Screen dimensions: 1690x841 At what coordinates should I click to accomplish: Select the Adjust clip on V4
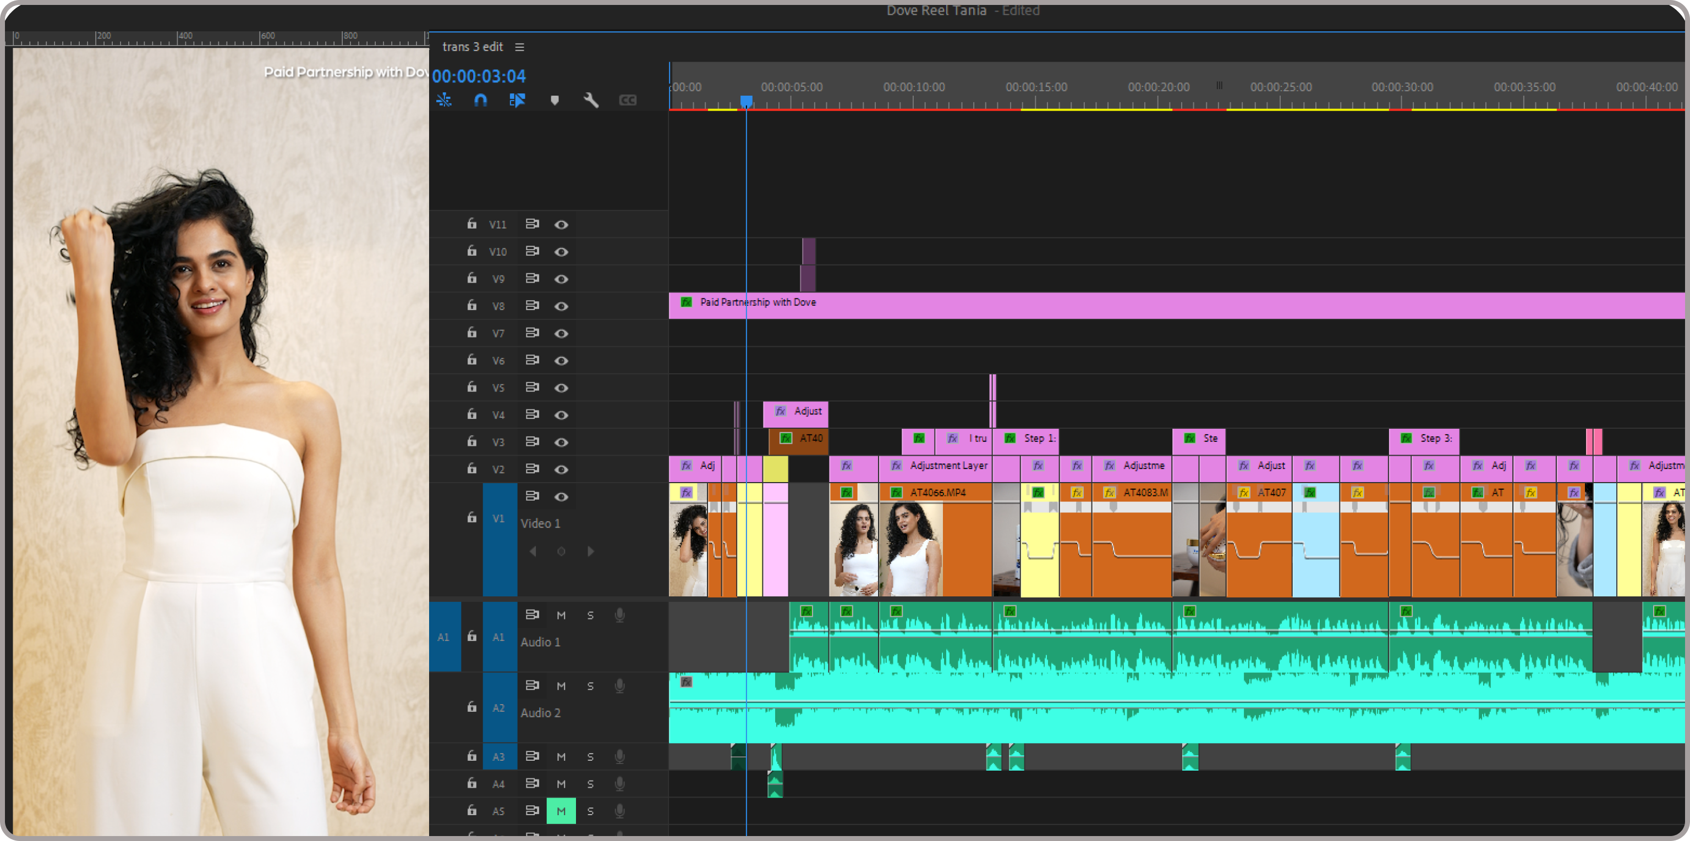pos(795,414)
